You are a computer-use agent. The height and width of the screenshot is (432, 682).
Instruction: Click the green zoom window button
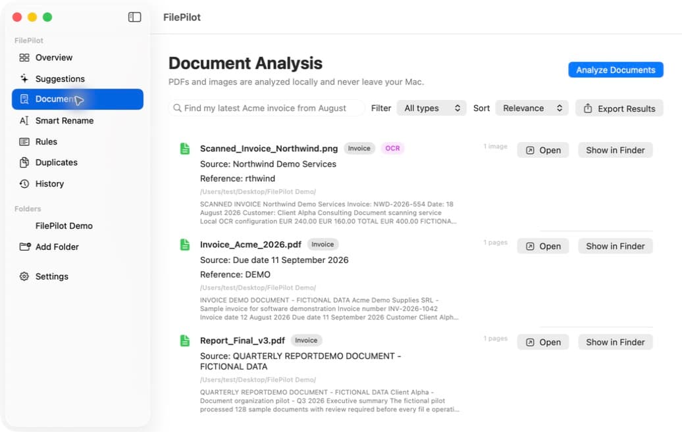point(47,17)
